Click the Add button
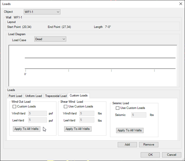This screenshot has width=185, height=161. point(127,144)
